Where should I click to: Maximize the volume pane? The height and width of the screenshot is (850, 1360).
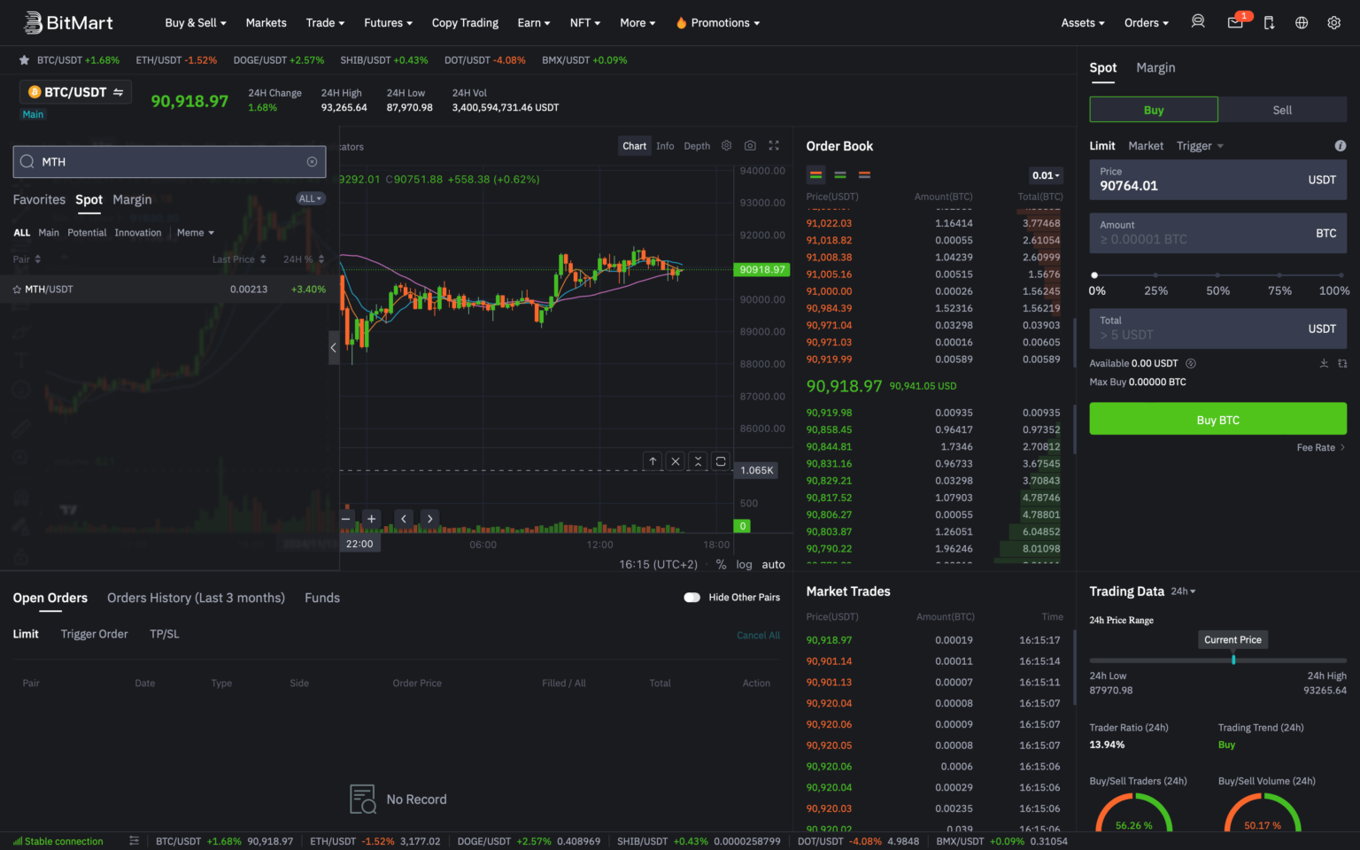(x=721, y=461)
